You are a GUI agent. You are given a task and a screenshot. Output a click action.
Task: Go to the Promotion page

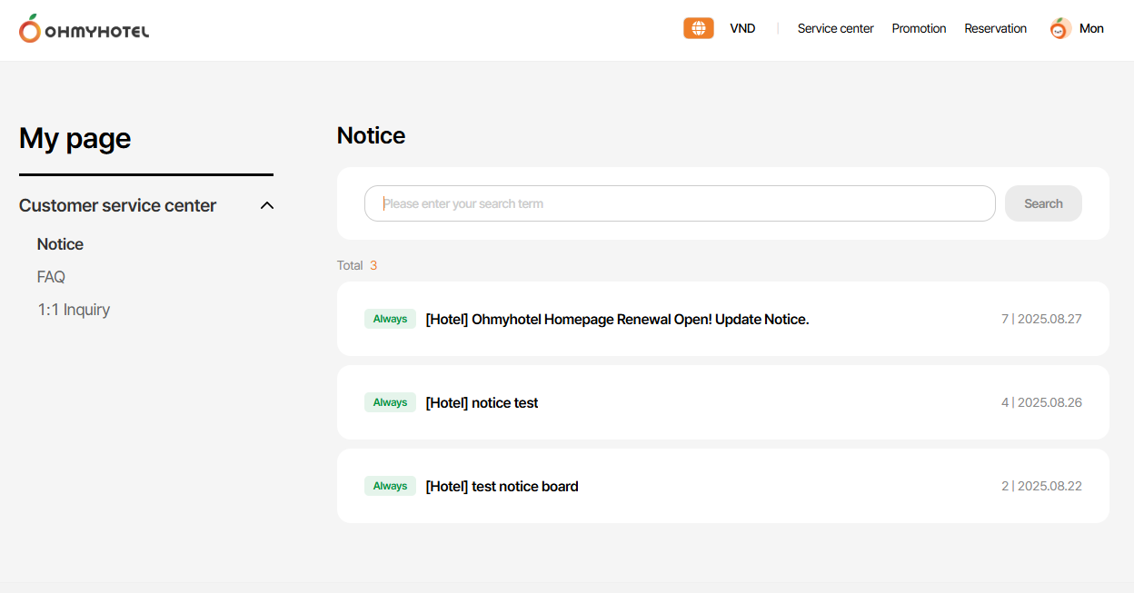coord(919,29)
